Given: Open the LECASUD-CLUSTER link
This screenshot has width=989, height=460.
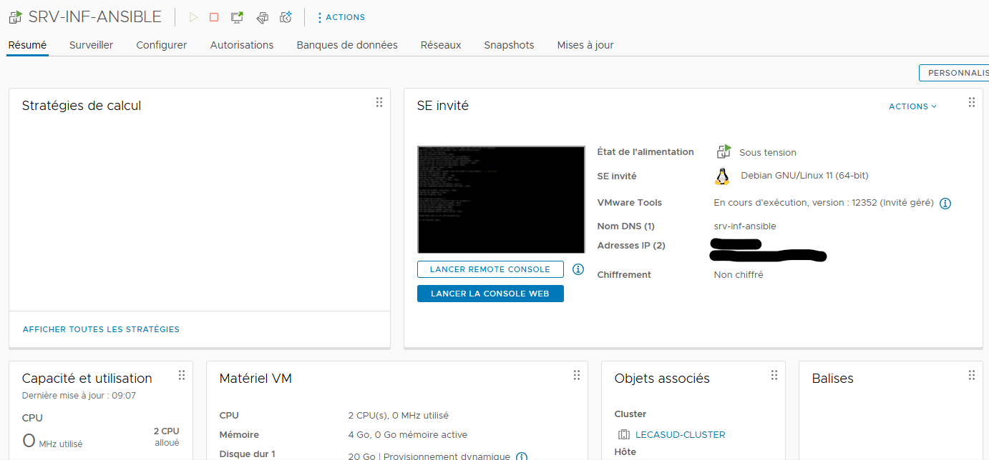Looking at the screenshot, I should tap(680, 434).
